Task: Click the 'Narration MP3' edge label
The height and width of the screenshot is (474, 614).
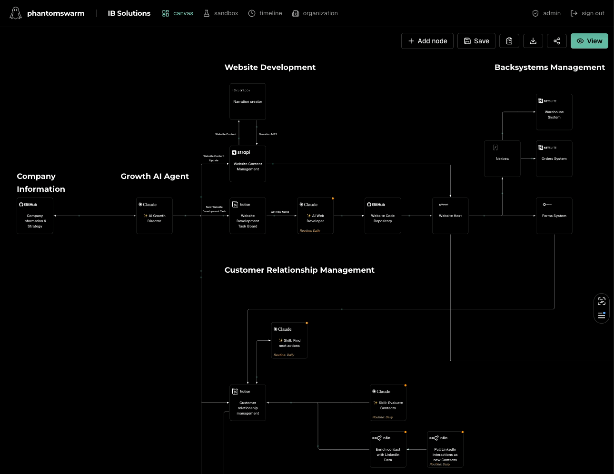Action: coord(267,134)
